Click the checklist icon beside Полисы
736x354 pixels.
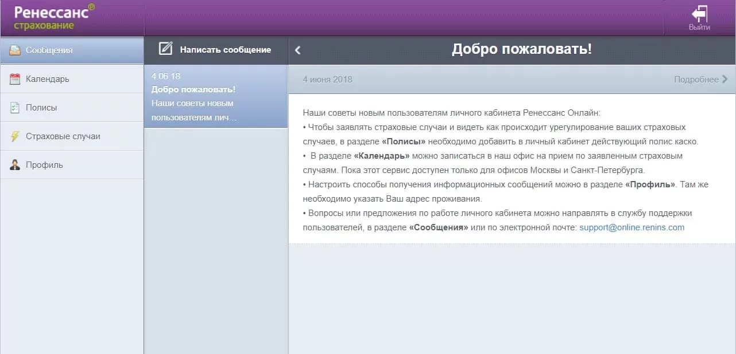click(15, 108)
